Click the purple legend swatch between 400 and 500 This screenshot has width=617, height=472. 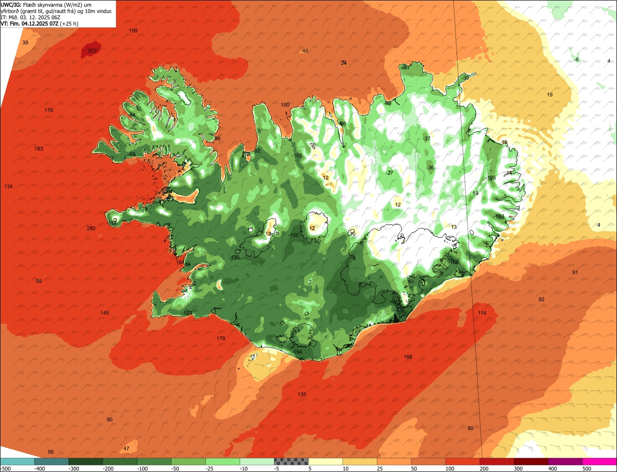pyautogui.click(x=565, y=461)
